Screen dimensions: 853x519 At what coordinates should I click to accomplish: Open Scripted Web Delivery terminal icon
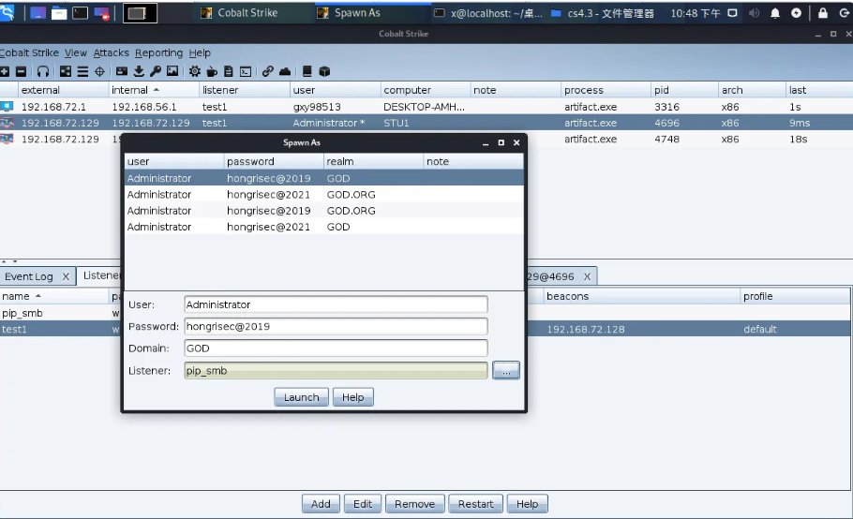246,71
